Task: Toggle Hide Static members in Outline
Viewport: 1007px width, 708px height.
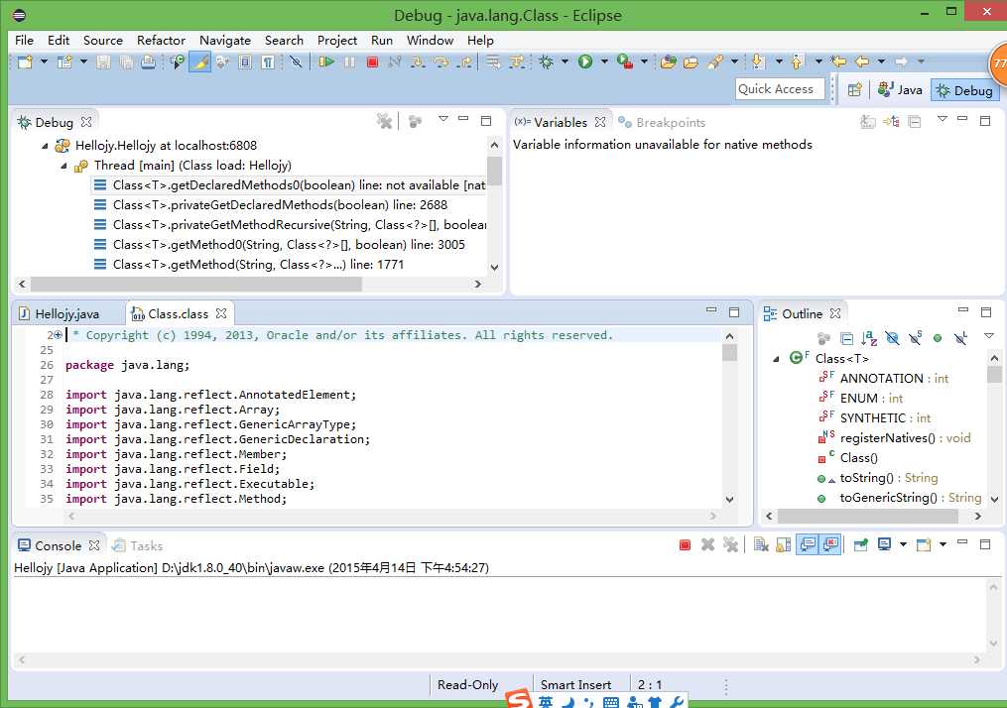Action: pos(915,338)
